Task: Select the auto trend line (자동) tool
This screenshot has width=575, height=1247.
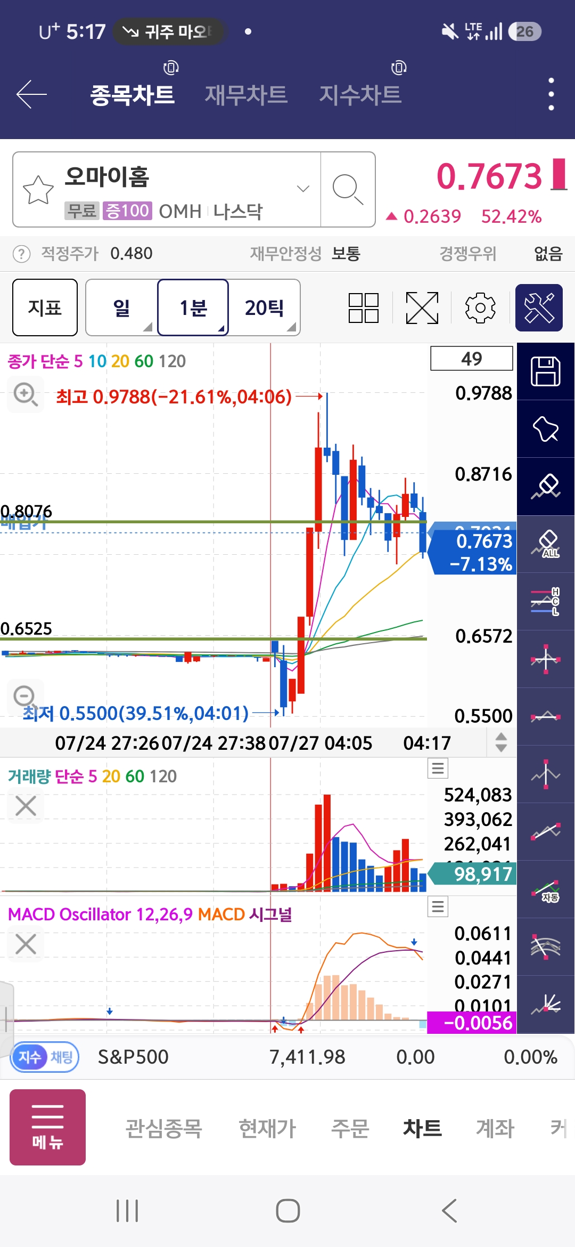Action: point(546,889)
